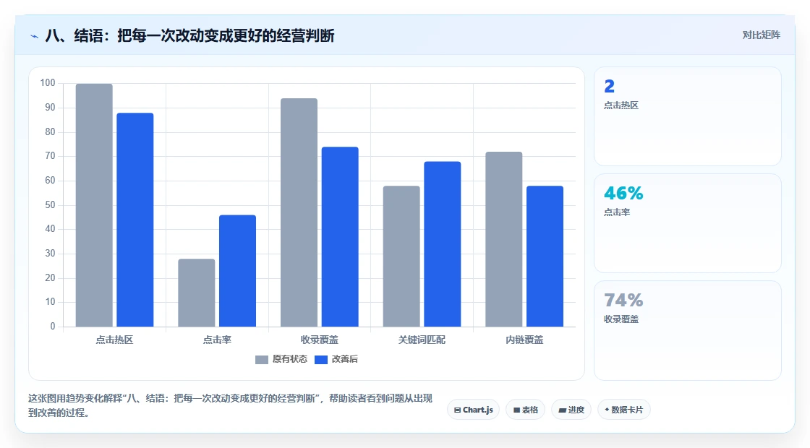Image resolution: width=810 pixels, height=448 pixels.
Task: Click the lightning icon before the title
Action: coord(35,36)
